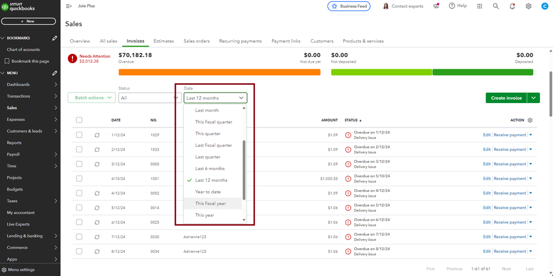Click the date dropdown list scrollbar

click(x=244, y=170)
